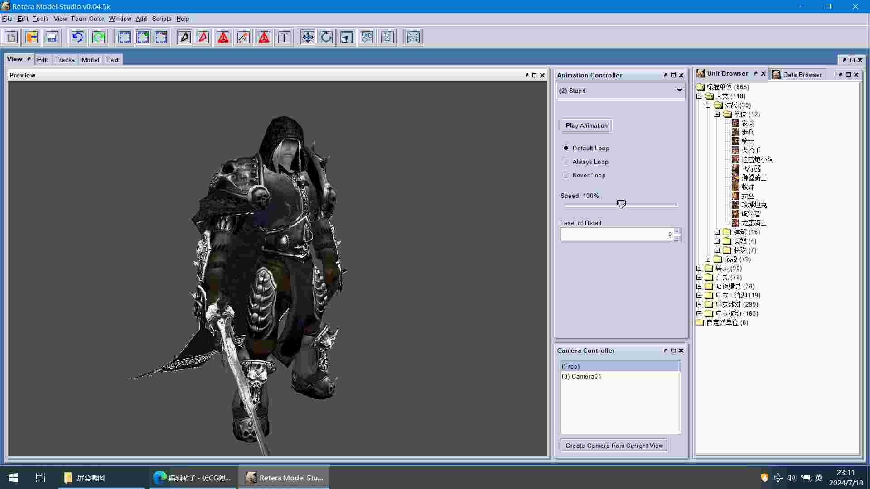
Task: Open the Team Color menu
Action: coord(87,19)
